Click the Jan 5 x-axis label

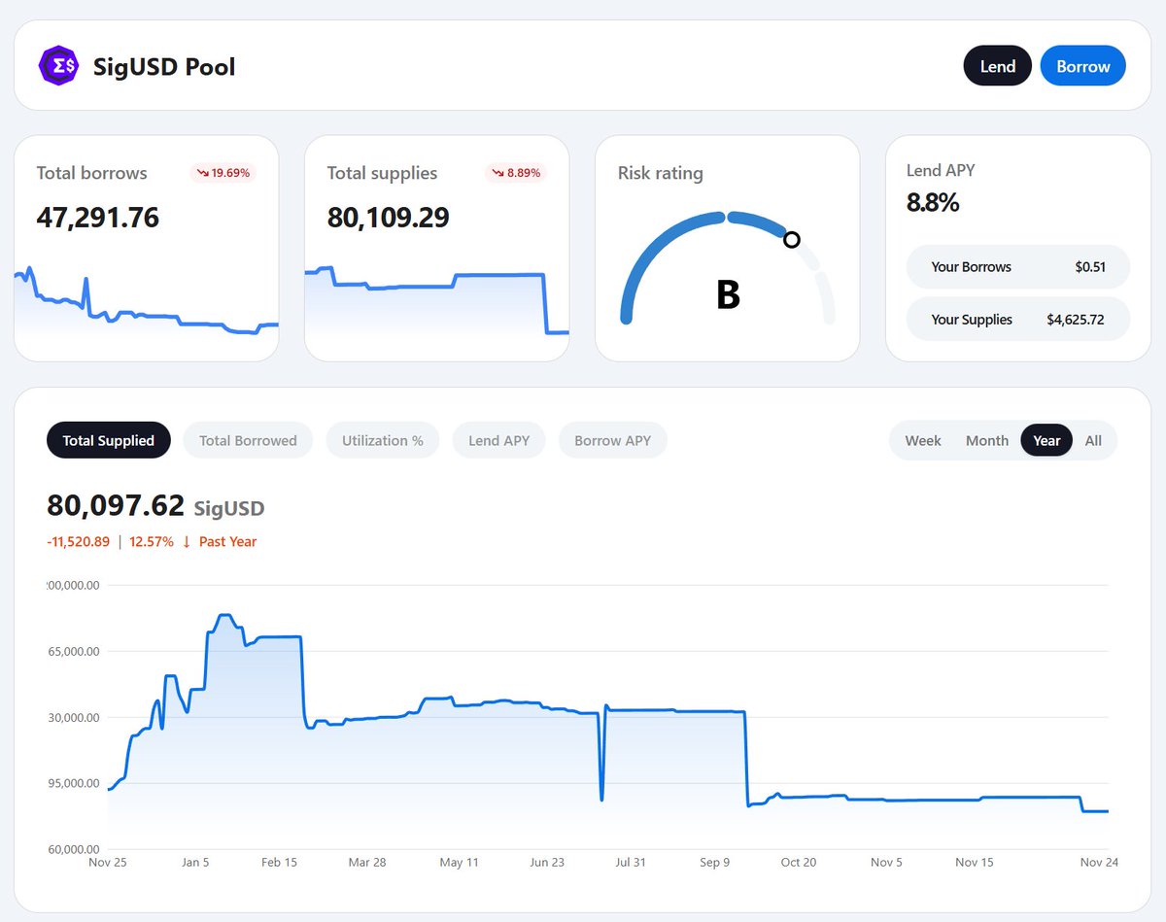(193, 862)
